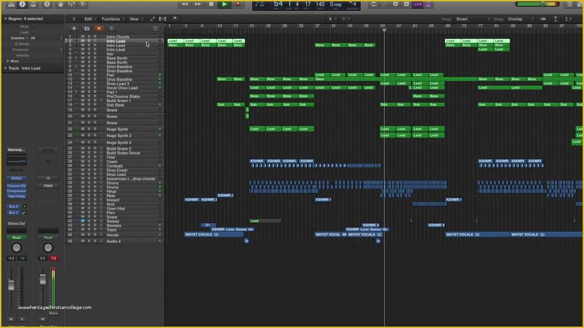
Task: Click the vertical auto zoom icon
Action: pyautogui.click(x=555, y=19)
